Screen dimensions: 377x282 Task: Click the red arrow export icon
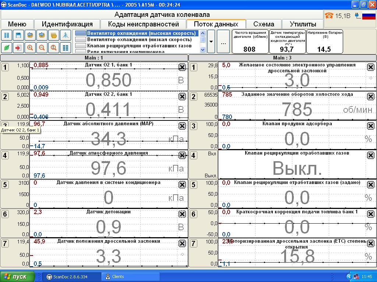click(18, 48)
